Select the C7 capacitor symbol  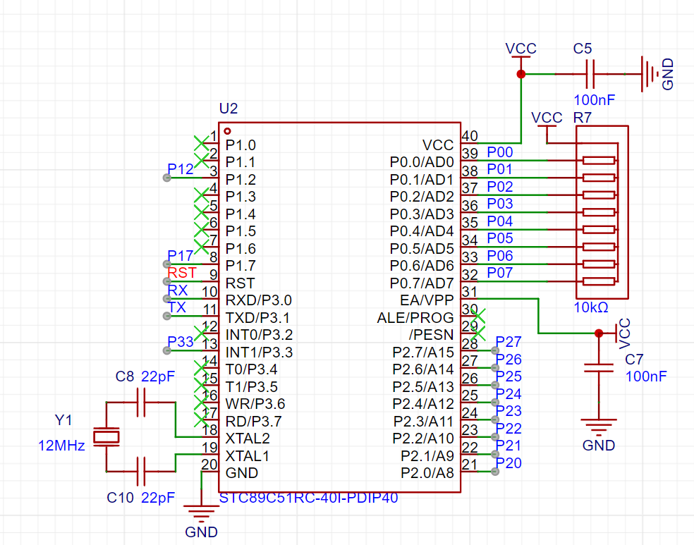click(x=599, y=367)
